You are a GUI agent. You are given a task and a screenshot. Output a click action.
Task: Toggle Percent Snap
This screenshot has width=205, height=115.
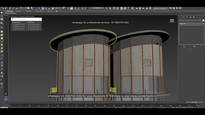82,8
